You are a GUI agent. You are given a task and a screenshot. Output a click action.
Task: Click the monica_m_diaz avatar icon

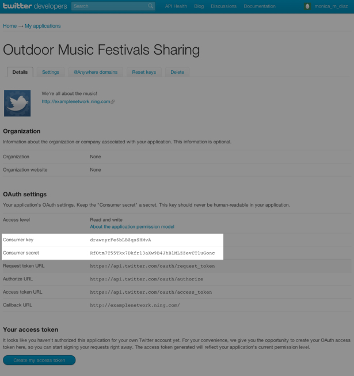coord(307,6)
